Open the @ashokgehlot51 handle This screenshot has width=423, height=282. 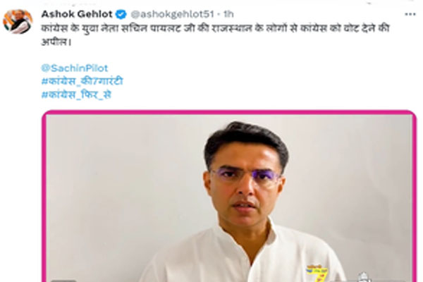click(x=173, y=14)
